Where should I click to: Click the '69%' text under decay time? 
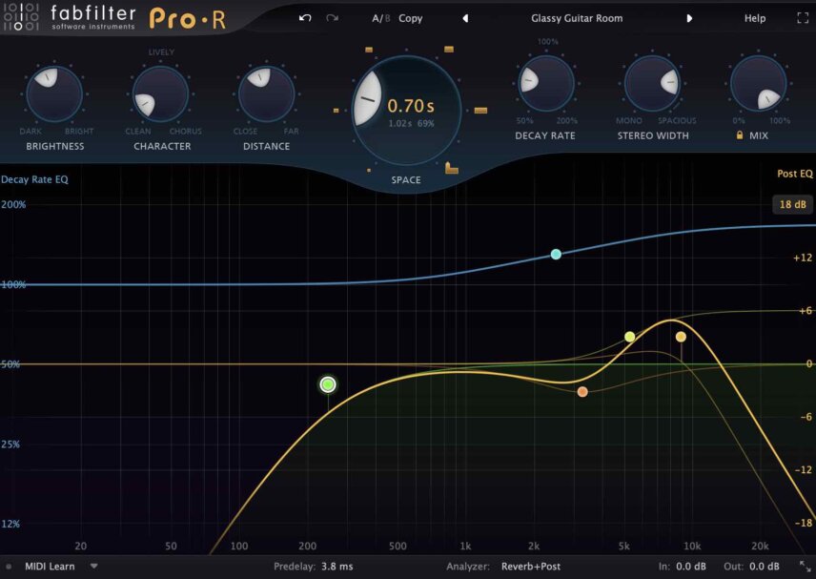point(425,123)
